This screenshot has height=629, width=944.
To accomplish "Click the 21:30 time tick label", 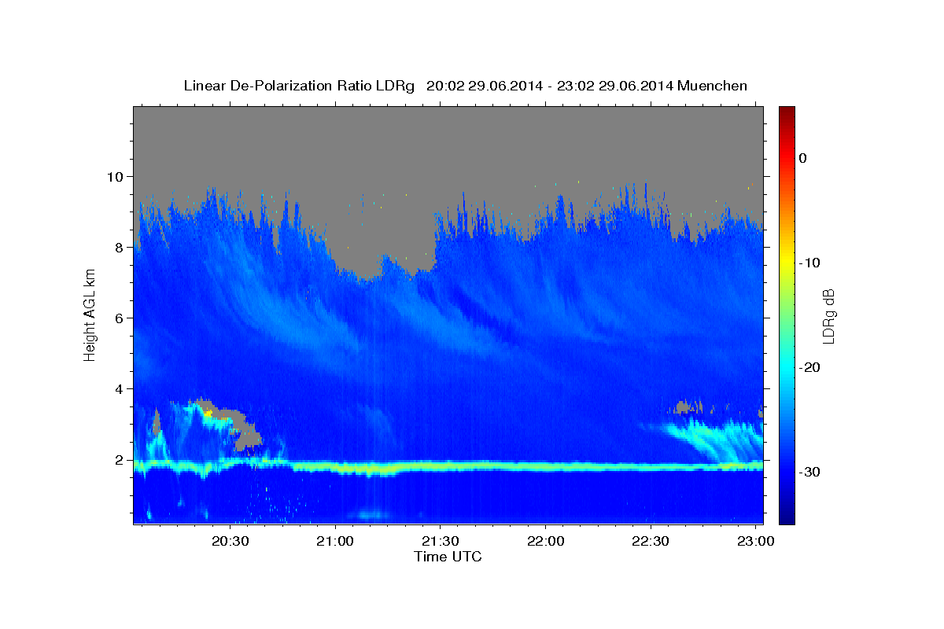I will point(441,542).
